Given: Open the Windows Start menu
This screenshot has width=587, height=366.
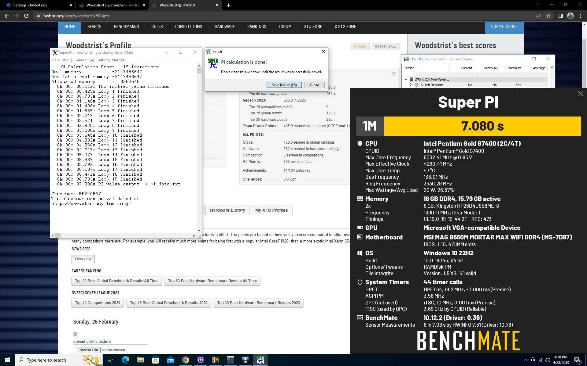Looking at the screenshot, I should coord(7,360).
